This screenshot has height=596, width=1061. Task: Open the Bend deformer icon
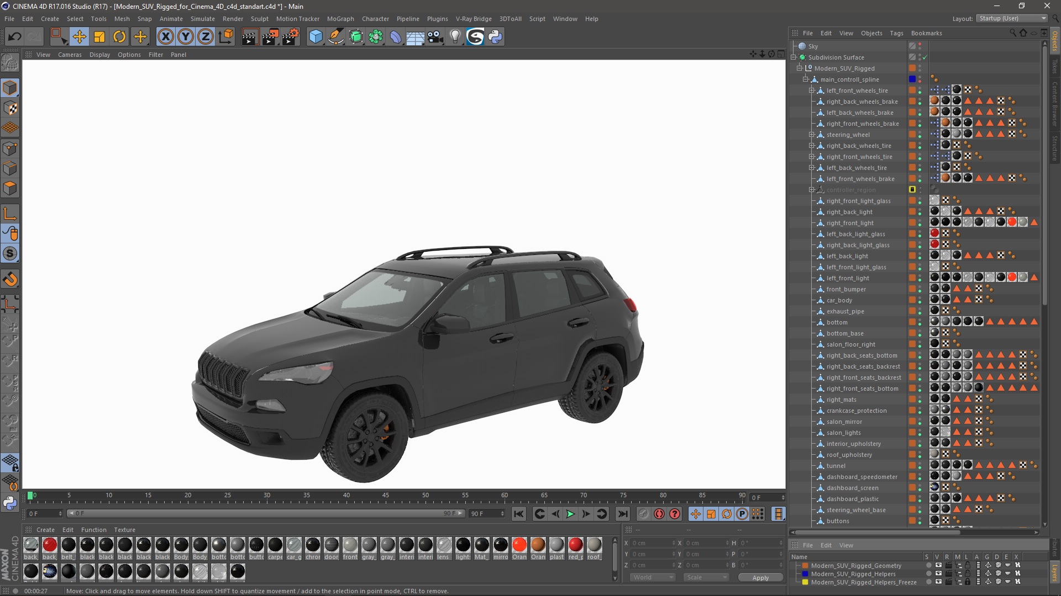[396, 37]
